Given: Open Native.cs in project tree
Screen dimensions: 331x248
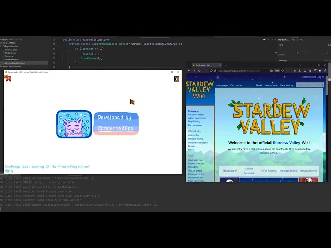Looking at the screenshot, I should point(9,56).
